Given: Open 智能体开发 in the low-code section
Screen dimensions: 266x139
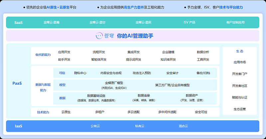Looking at the screenshot, I should pyautogui.click(x=99, y=60).
